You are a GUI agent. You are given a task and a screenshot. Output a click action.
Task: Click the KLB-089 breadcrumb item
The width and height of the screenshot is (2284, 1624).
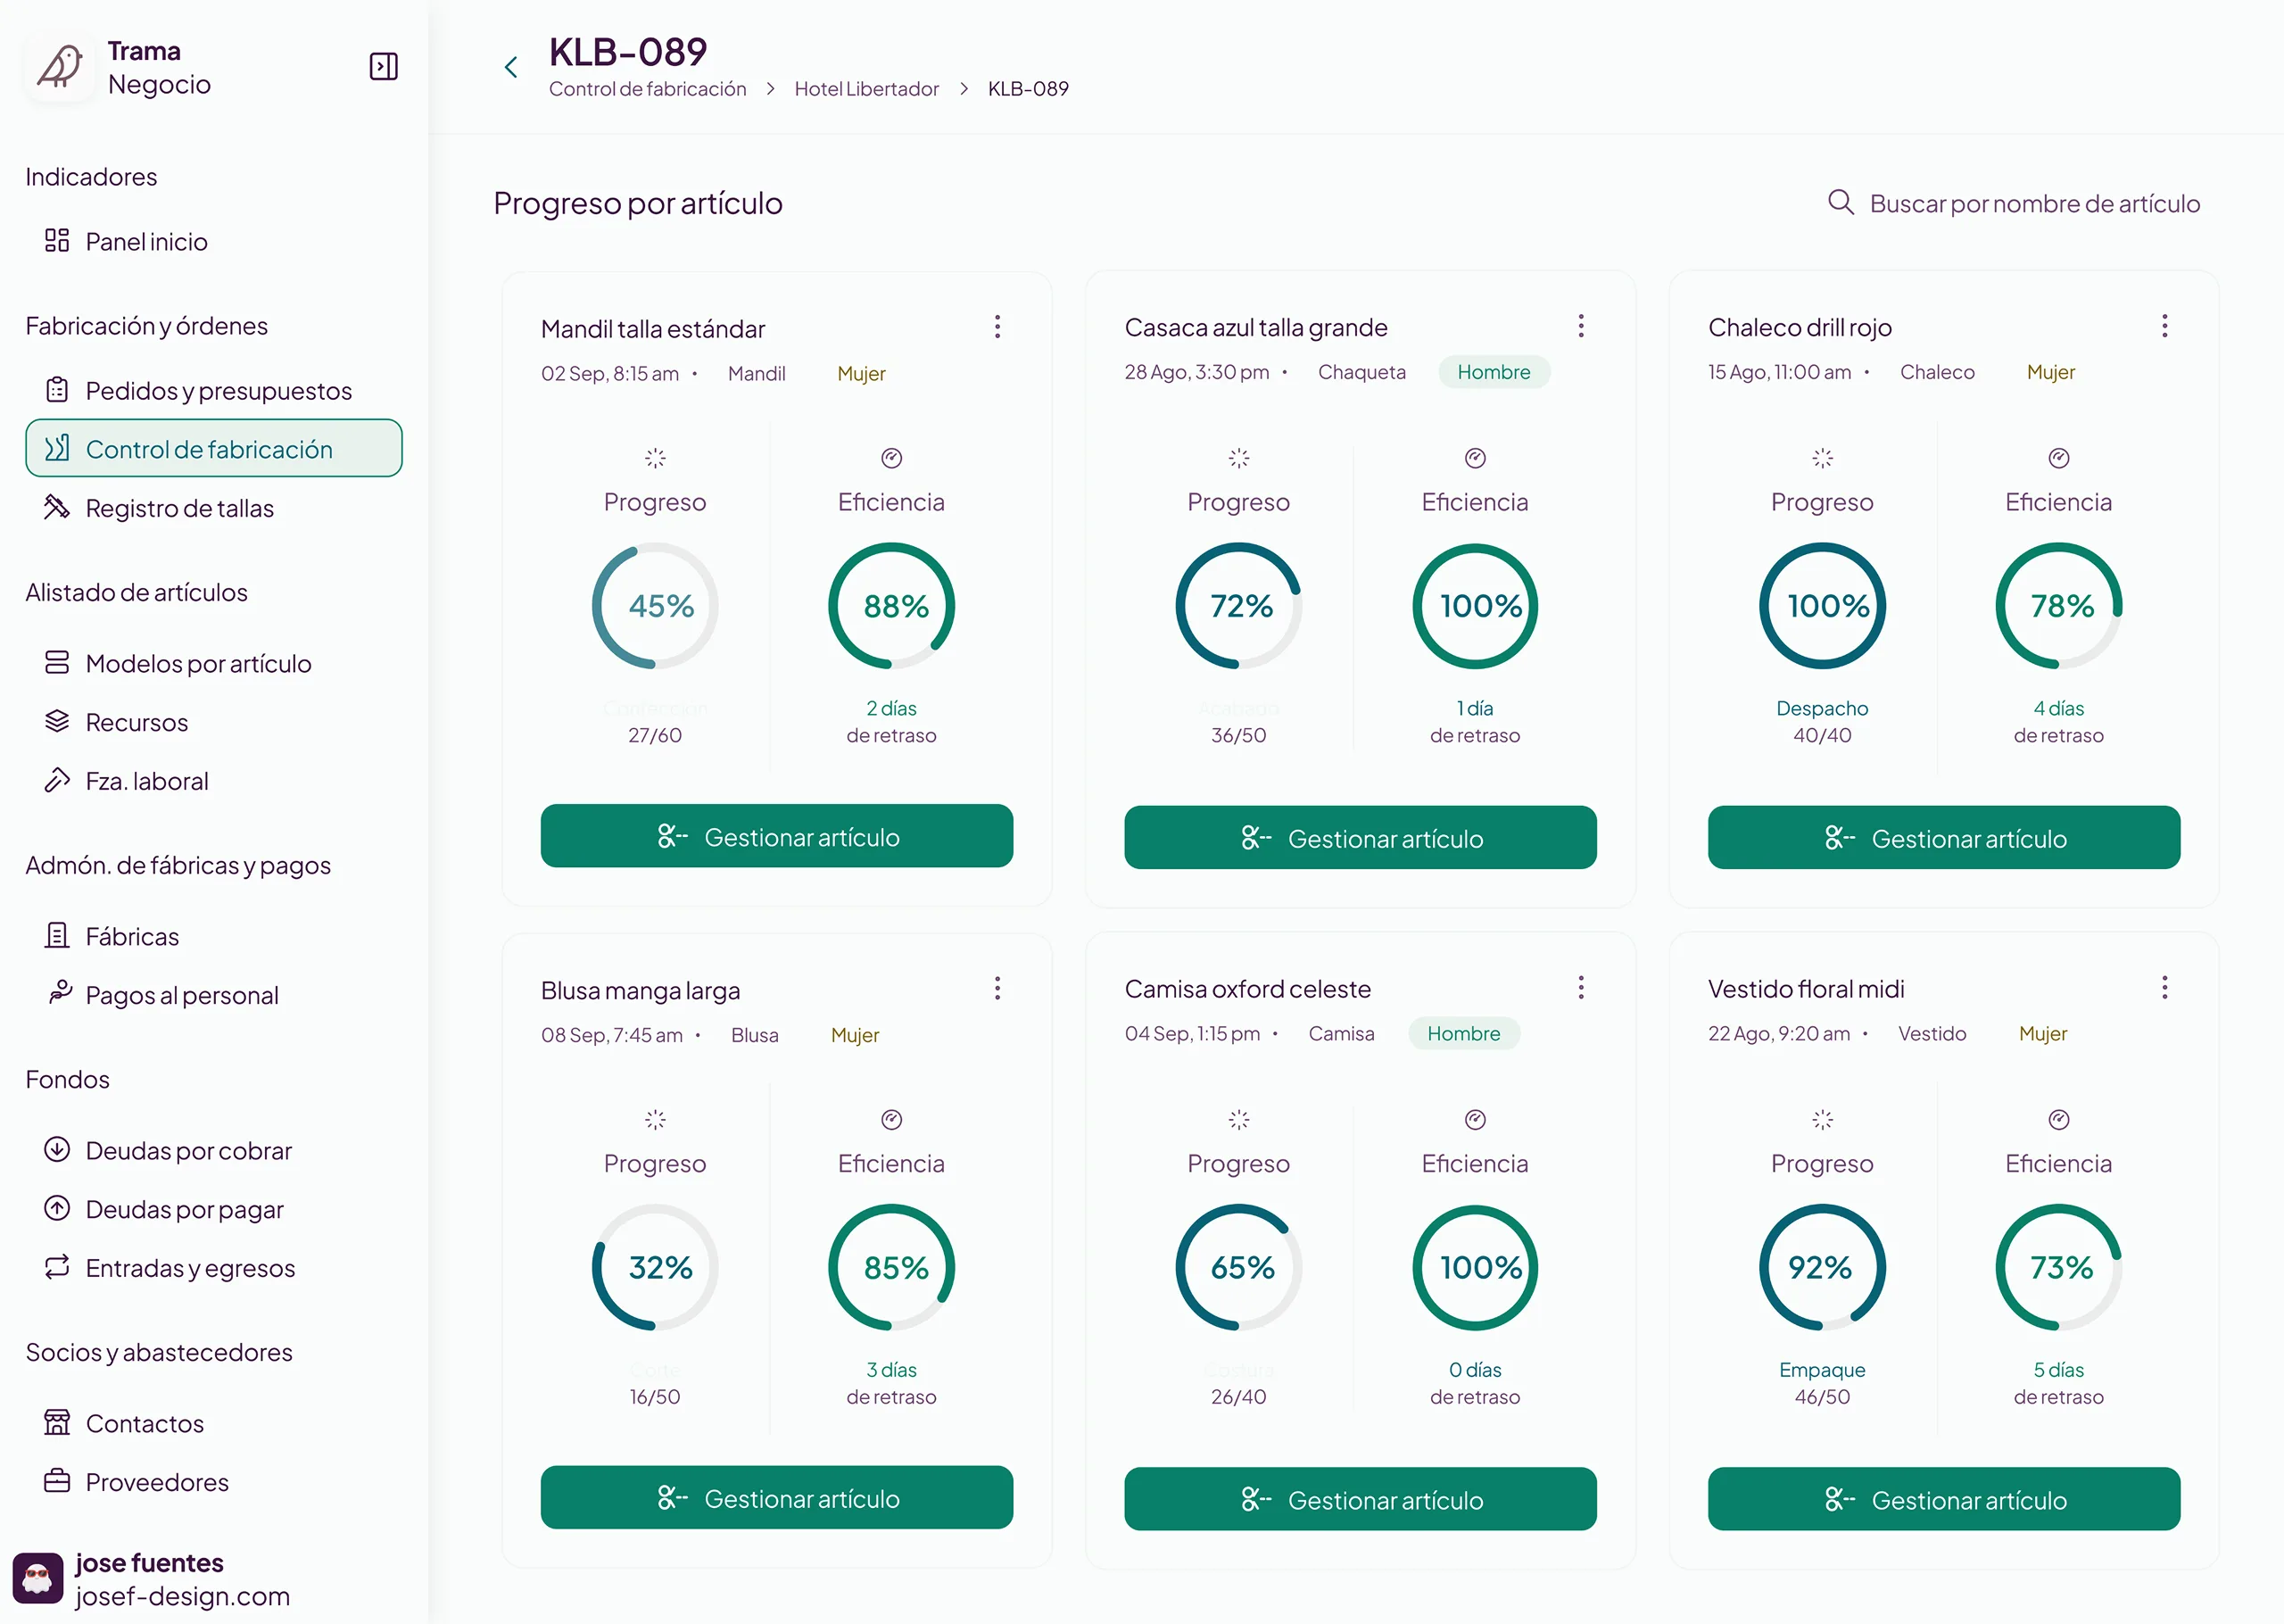(x=1029, y=89)
